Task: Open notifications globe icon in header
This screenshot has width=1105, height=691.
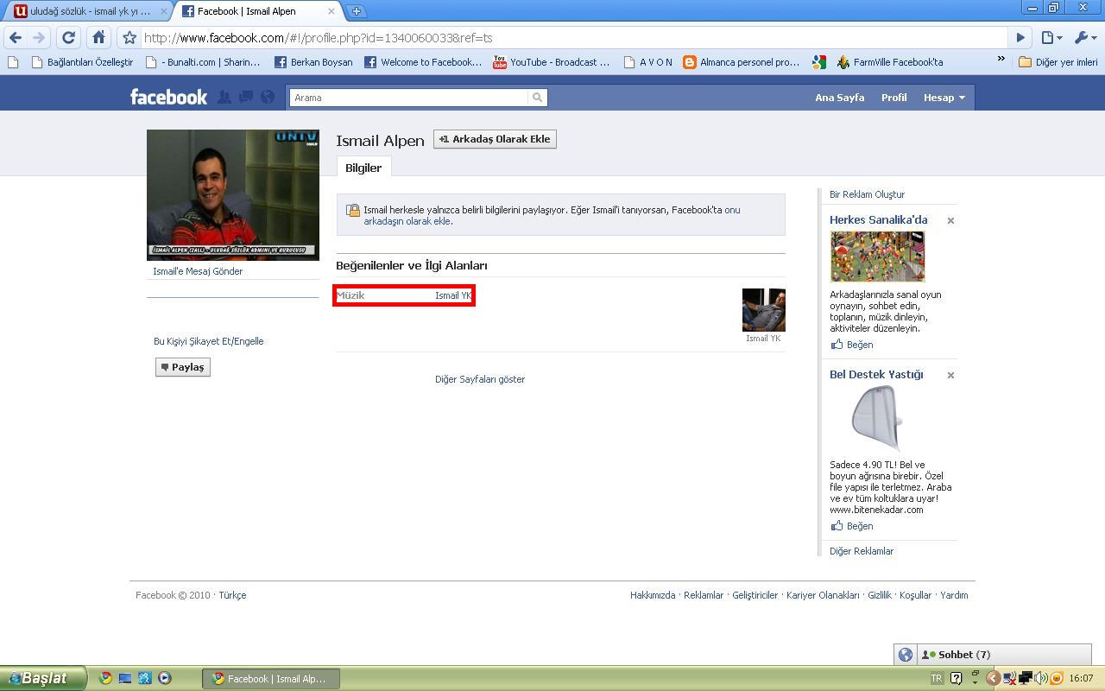Action: [x=268, y=98]
